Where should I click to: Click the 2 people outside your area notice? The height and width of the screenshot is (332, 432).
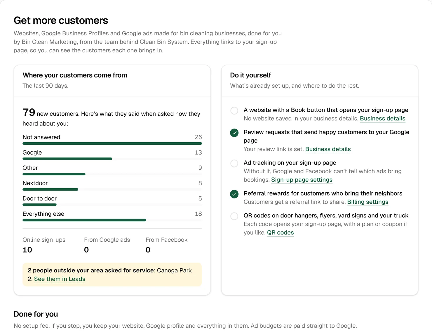(112, 274)
